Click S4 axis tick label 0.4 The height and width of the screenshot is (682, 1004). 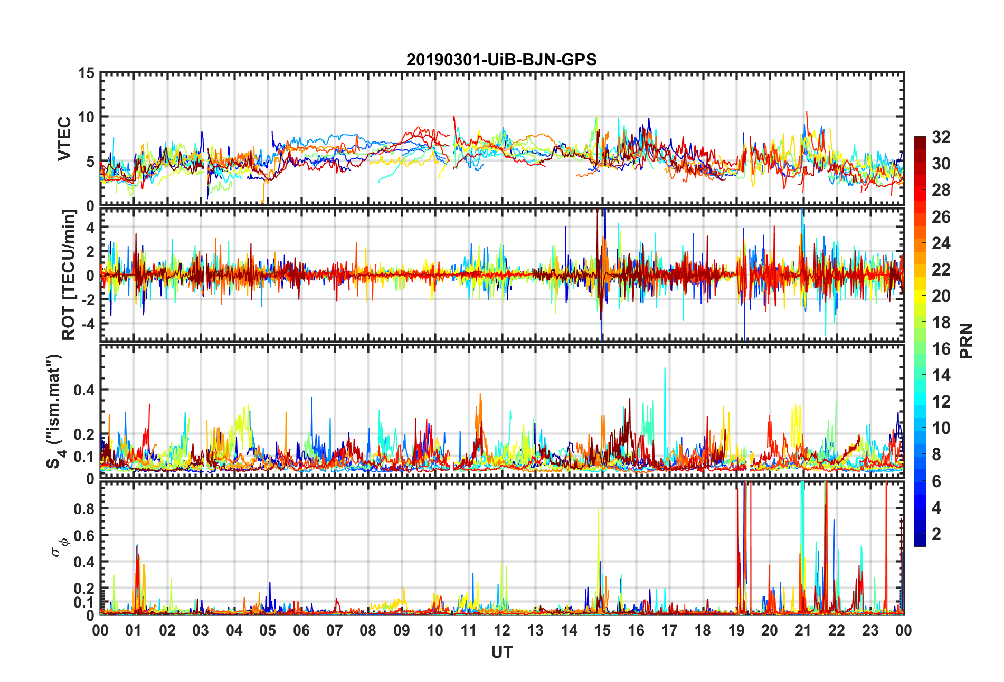[x=84, y=390]
